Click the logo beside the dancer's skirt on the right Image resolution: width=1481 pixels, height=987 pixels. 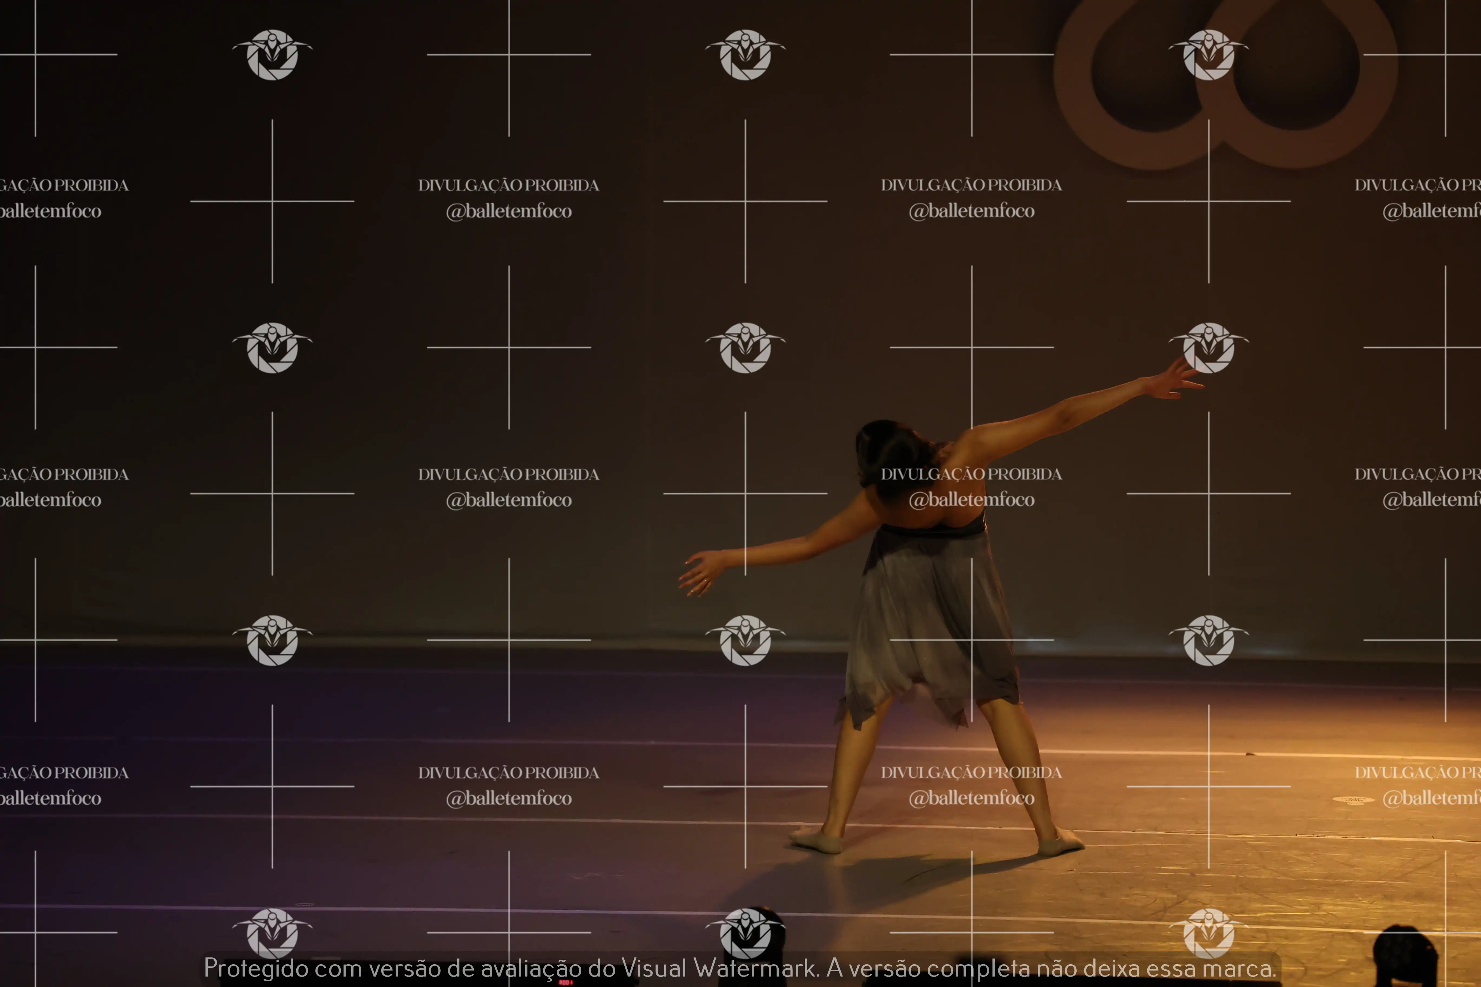1208,640
